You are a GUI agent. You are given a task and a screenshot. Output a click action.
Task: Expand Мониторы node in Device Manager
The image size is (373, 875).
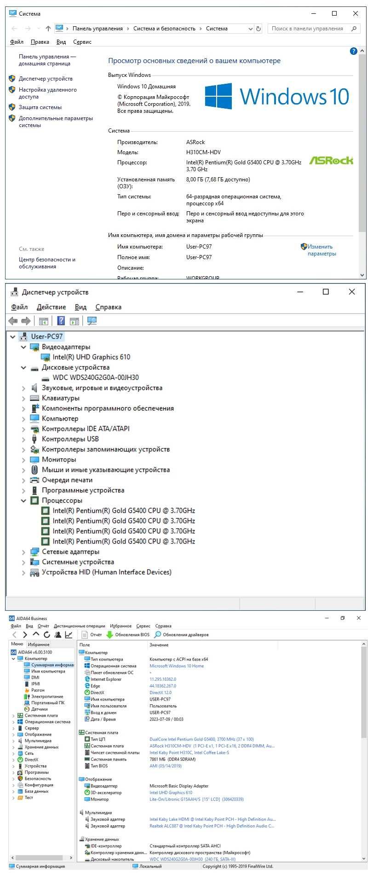(23, 459)
